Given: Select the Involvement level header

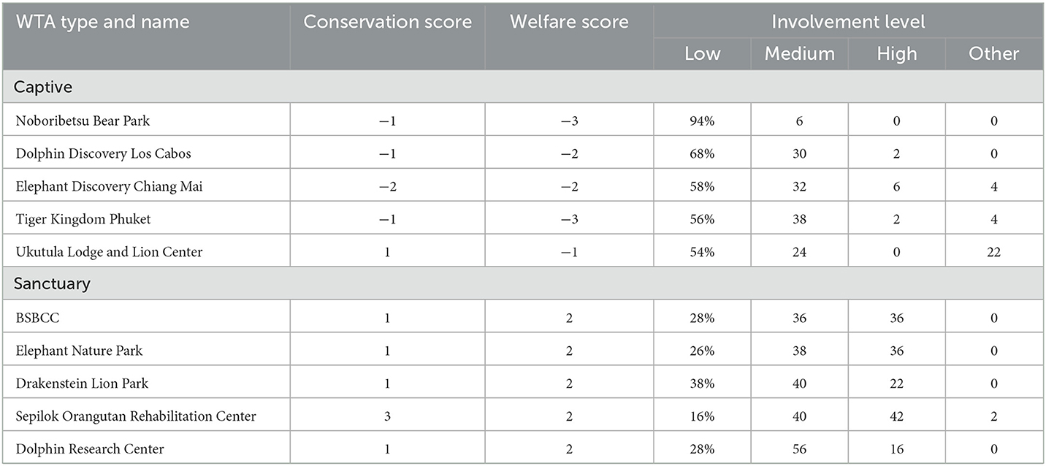Looking at the screenshot, I should (x=848, y=22).
